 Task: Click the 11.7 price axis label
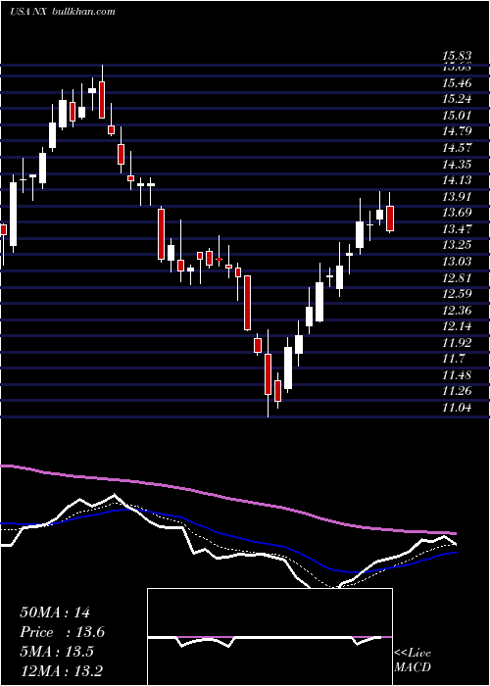(453, 360)
